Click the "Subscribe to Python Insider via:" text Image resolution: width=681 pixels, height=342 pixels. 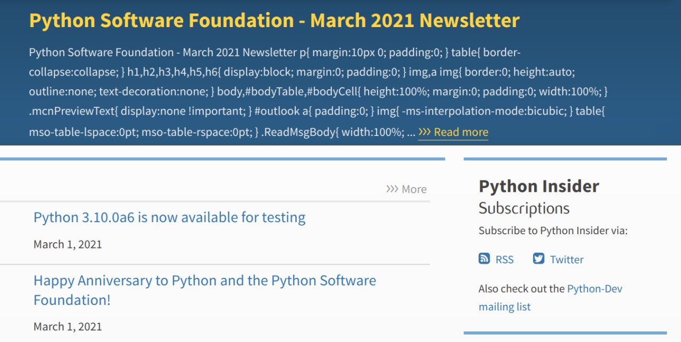click(x=553, y=230)
